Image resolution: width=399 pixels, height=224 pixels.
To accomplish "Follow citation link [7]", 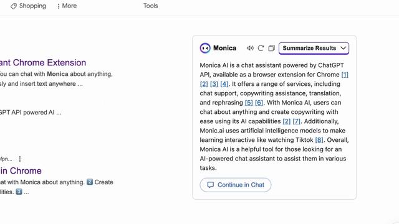I will [297, 121].
